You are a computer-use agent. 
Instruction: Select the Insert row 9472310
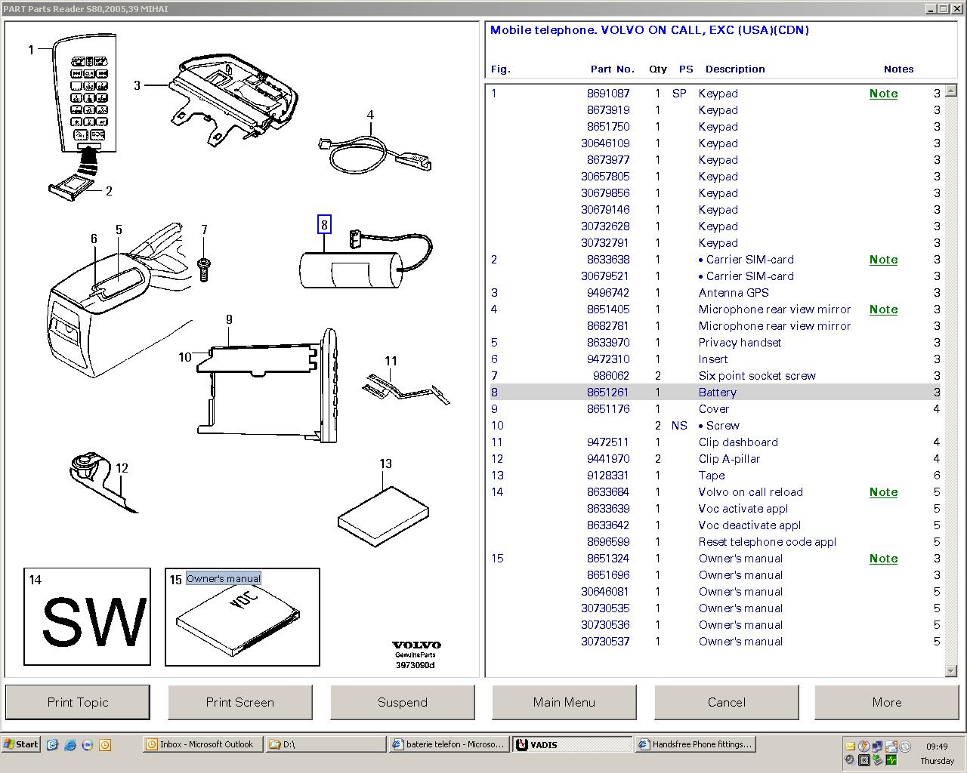coord(715,359)
